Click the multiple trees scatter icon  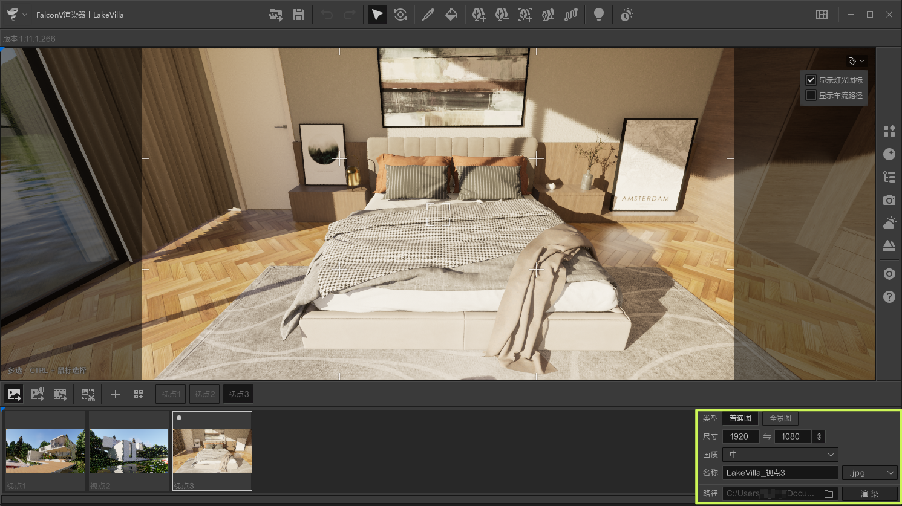[548, 15]
